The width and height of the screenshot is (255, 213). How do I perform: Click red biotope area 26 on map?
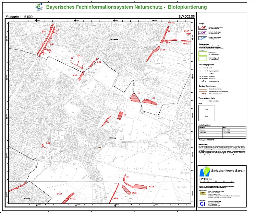click(x=135, y=97)
